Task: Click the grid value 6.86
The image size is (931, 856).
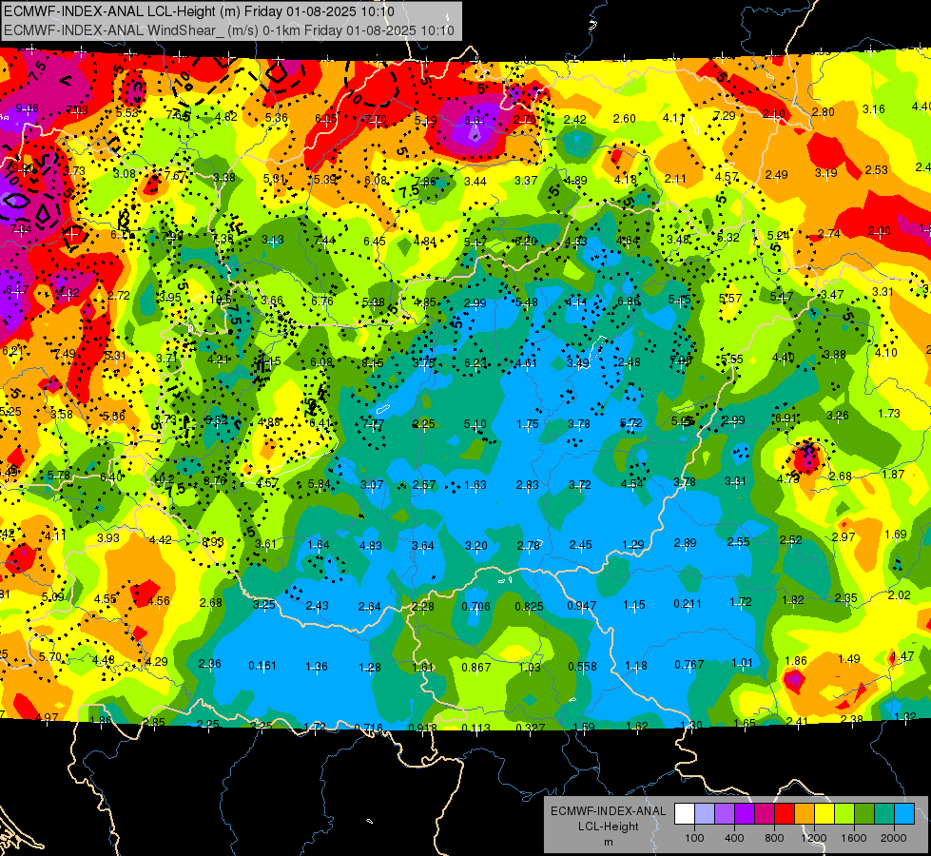Action: (629, 302)
